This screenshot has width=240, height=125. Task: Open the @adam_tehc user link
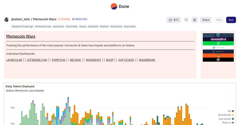tap(20, 19)
